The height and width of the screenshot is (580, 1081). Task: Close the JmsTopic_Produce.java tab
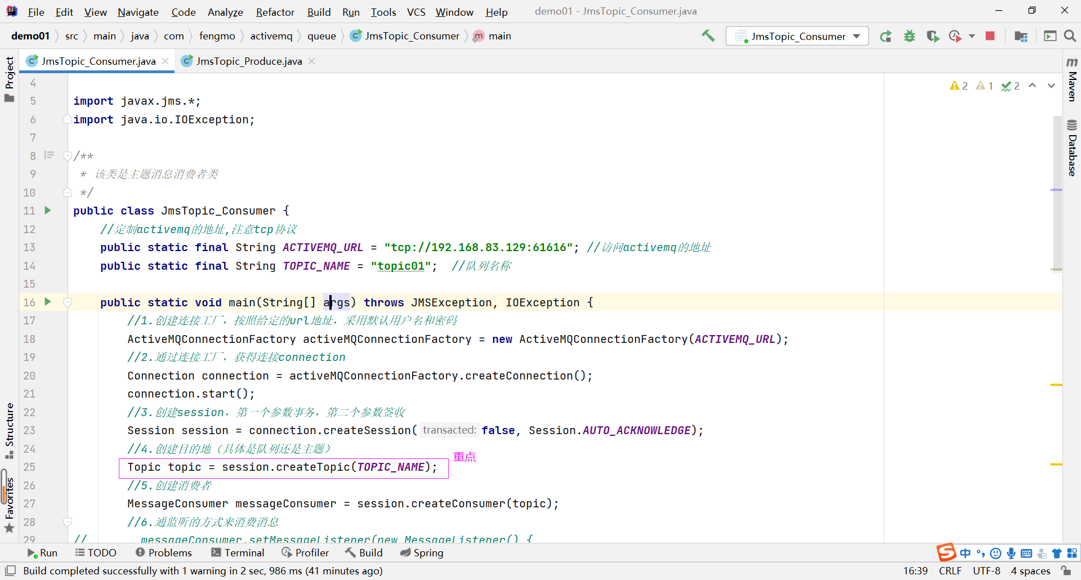pos(311,61)
